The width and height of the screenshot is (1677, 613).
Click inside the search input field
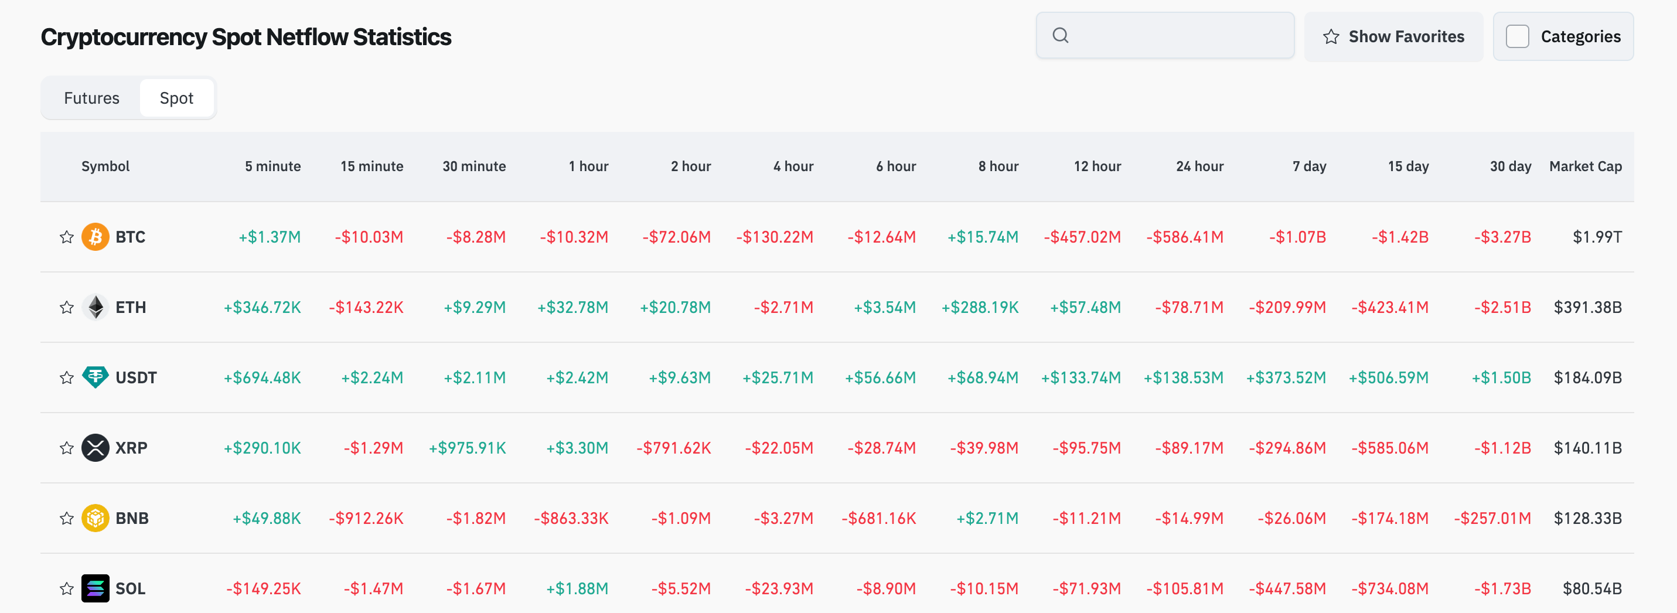(x=1165, y=35)
